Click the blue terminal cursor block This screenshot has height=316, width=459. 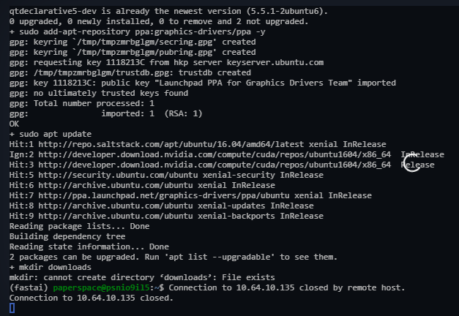click(12, 308)
